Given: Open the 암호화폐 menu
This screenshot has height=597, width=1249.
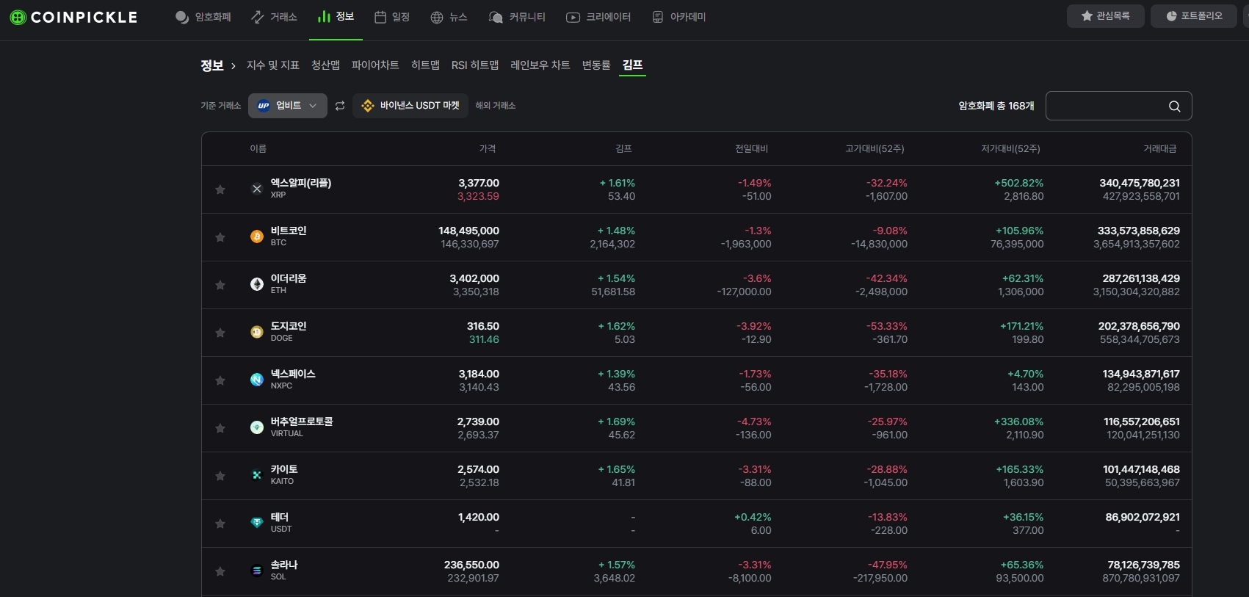Looking at the screenshot, I should (203, 17).
